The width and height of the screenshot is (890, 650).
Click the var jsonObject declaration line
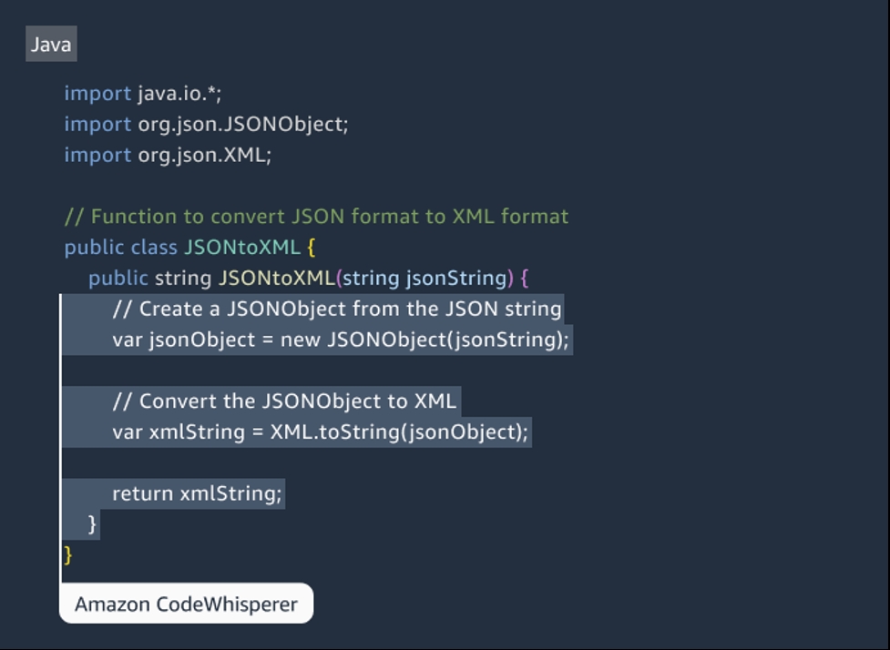[341, 340]
